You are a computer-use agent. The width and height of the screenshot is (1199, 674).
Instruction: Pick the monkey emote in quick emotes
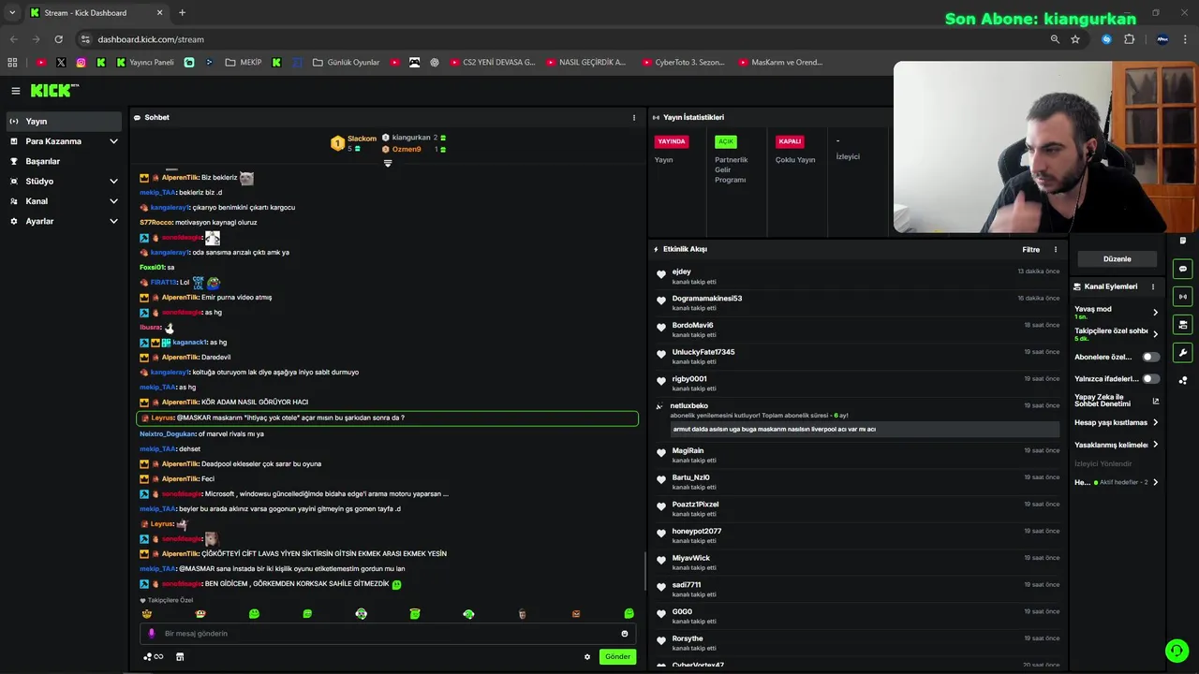coord(200,614)
